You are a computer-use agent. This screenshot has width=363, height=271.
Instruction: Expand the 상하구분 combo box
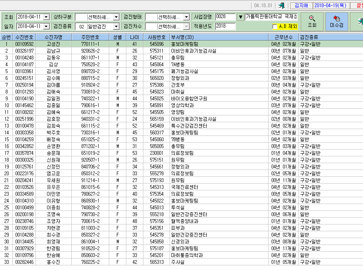(116, 17)
